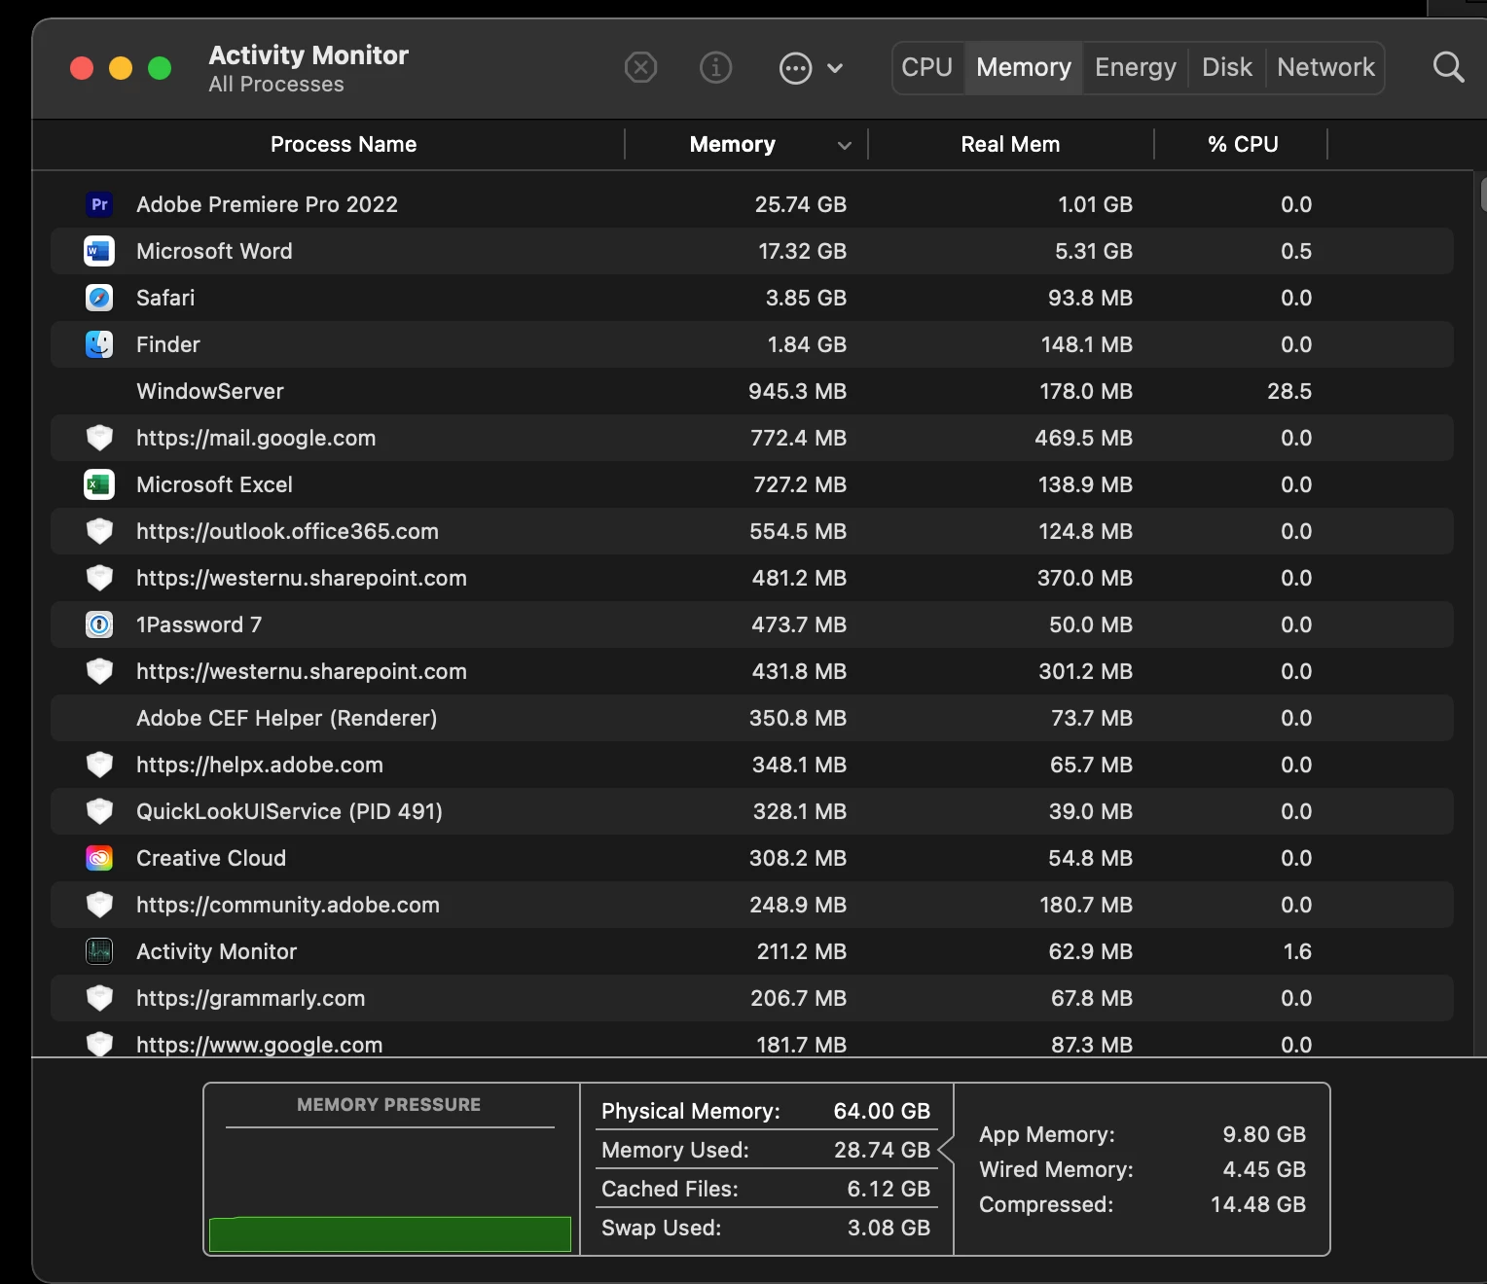
Task: Sort by Memory column header
Action: point(732,144)
